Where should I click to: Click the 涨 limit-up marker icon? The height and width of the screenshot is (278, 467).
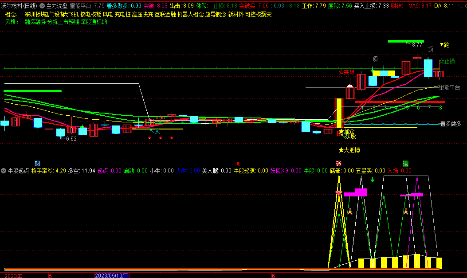338,164
